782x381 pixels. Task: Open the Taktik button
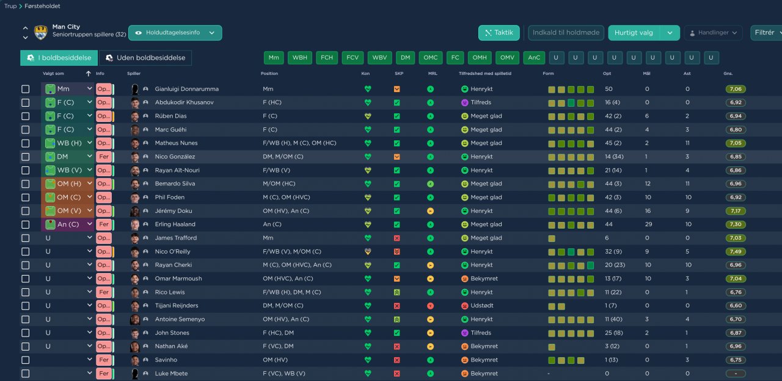pyautogui.click(x=499, y=33)
